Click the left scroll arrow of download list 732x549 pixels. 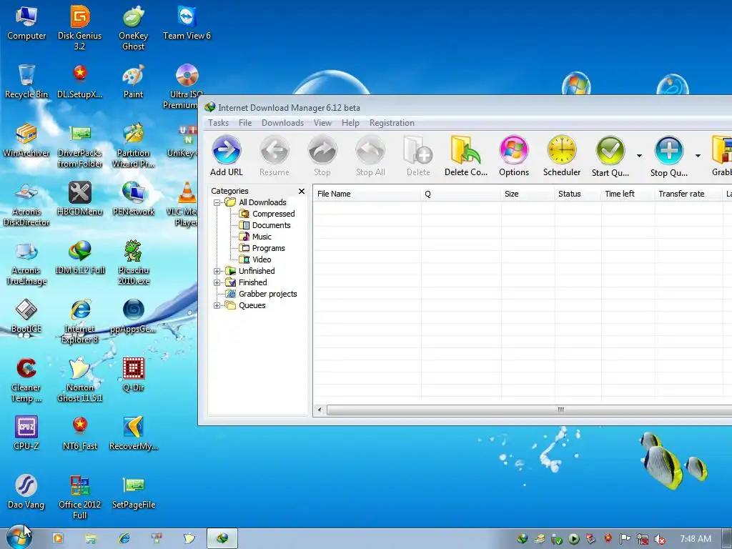point(320,410)
